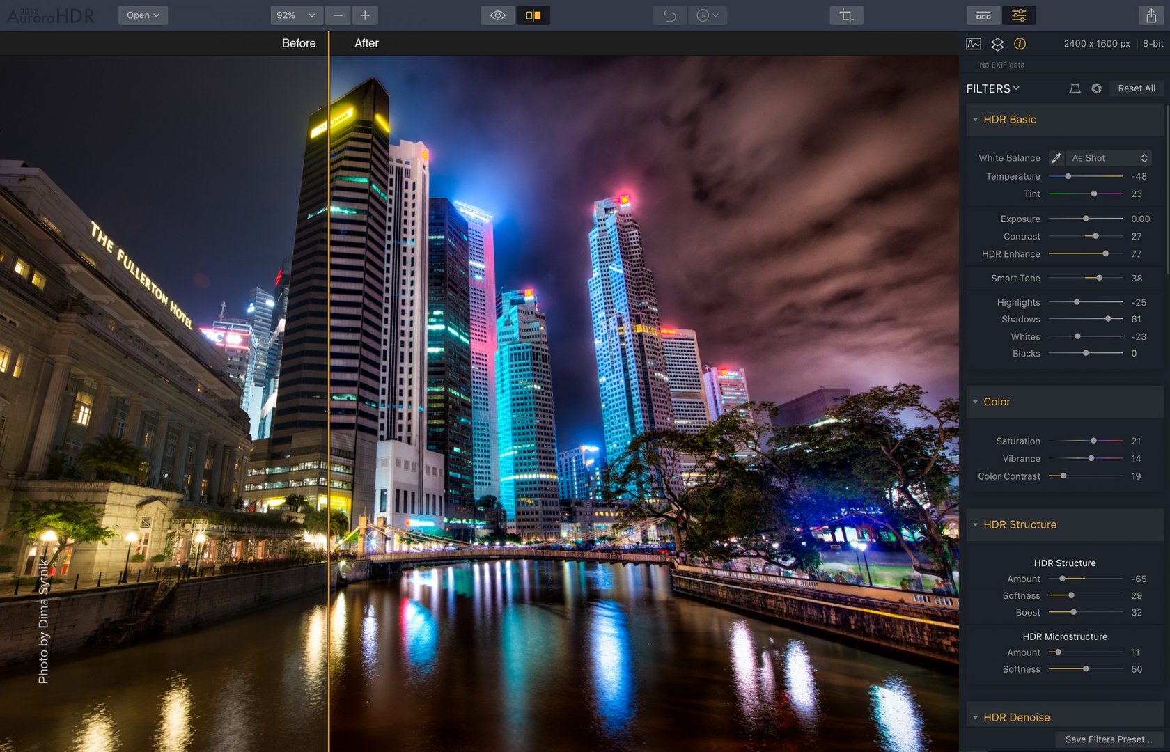
Task: Click the Reset All button
Action: coord(1136,88)
